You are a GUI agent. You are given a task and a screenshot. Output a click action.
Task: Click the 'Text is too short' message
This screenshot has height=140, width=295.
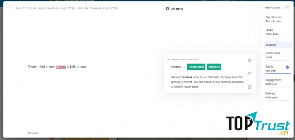point(274,21)
